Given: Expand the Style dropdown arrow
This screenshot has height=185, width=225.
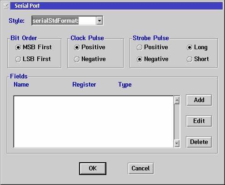Looking at the screenshot, I should click(x=100, y=21).
